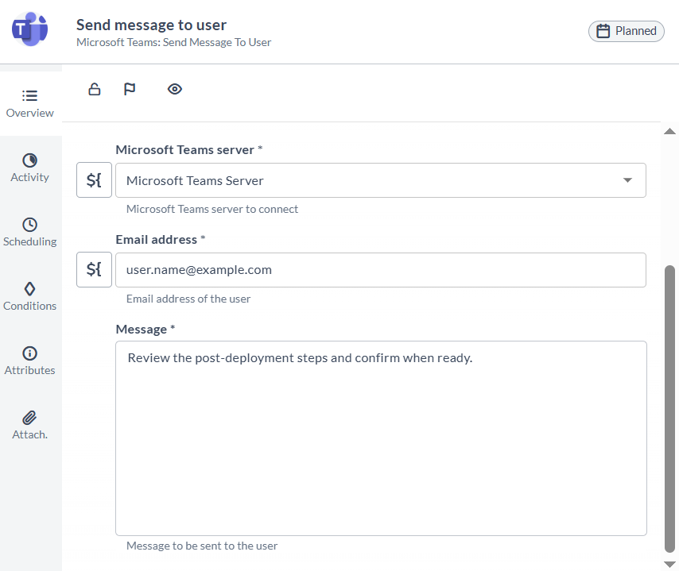
Task: Click the 'Microsoft Teams server *' field label
Action: 189,149
